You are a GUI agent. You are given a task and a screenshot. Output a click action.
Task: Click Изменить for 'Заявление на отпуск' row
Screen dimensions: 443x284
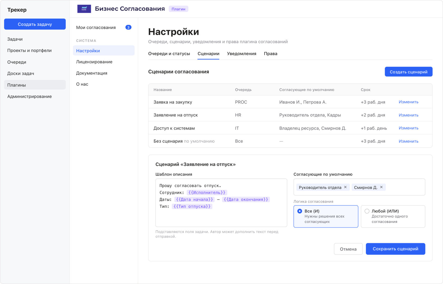(x=408, y=115)
